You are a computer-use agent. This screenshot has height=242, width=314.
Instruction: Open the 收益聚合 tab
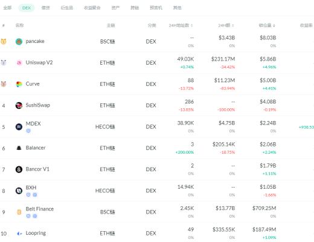(x=92, y=8)
